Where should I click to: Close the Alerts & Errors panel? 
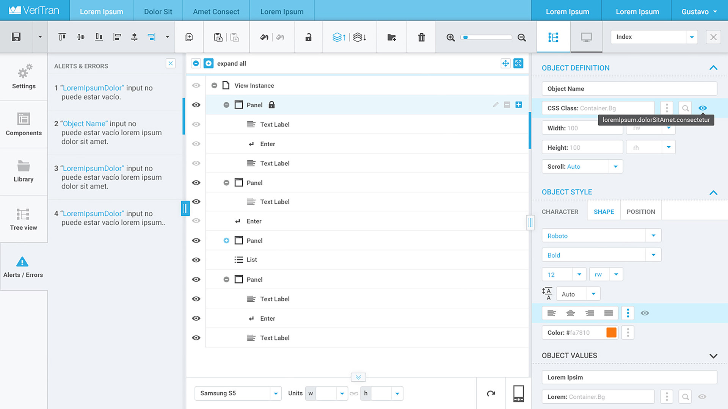click(x=171, y=63)
